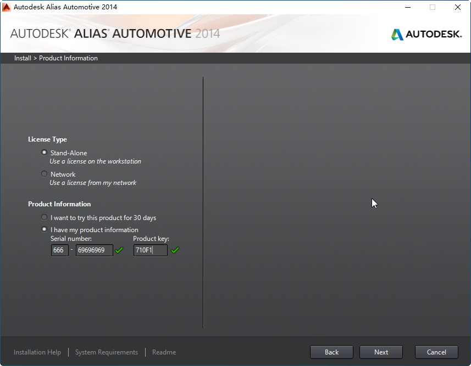Click the 'License Type' heading

click(x=47, y=139)
